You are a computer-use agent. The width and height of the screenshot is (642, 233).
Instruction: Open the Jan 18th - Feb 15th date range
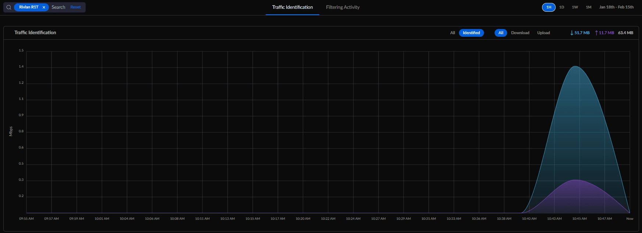[x=616, y=7]
